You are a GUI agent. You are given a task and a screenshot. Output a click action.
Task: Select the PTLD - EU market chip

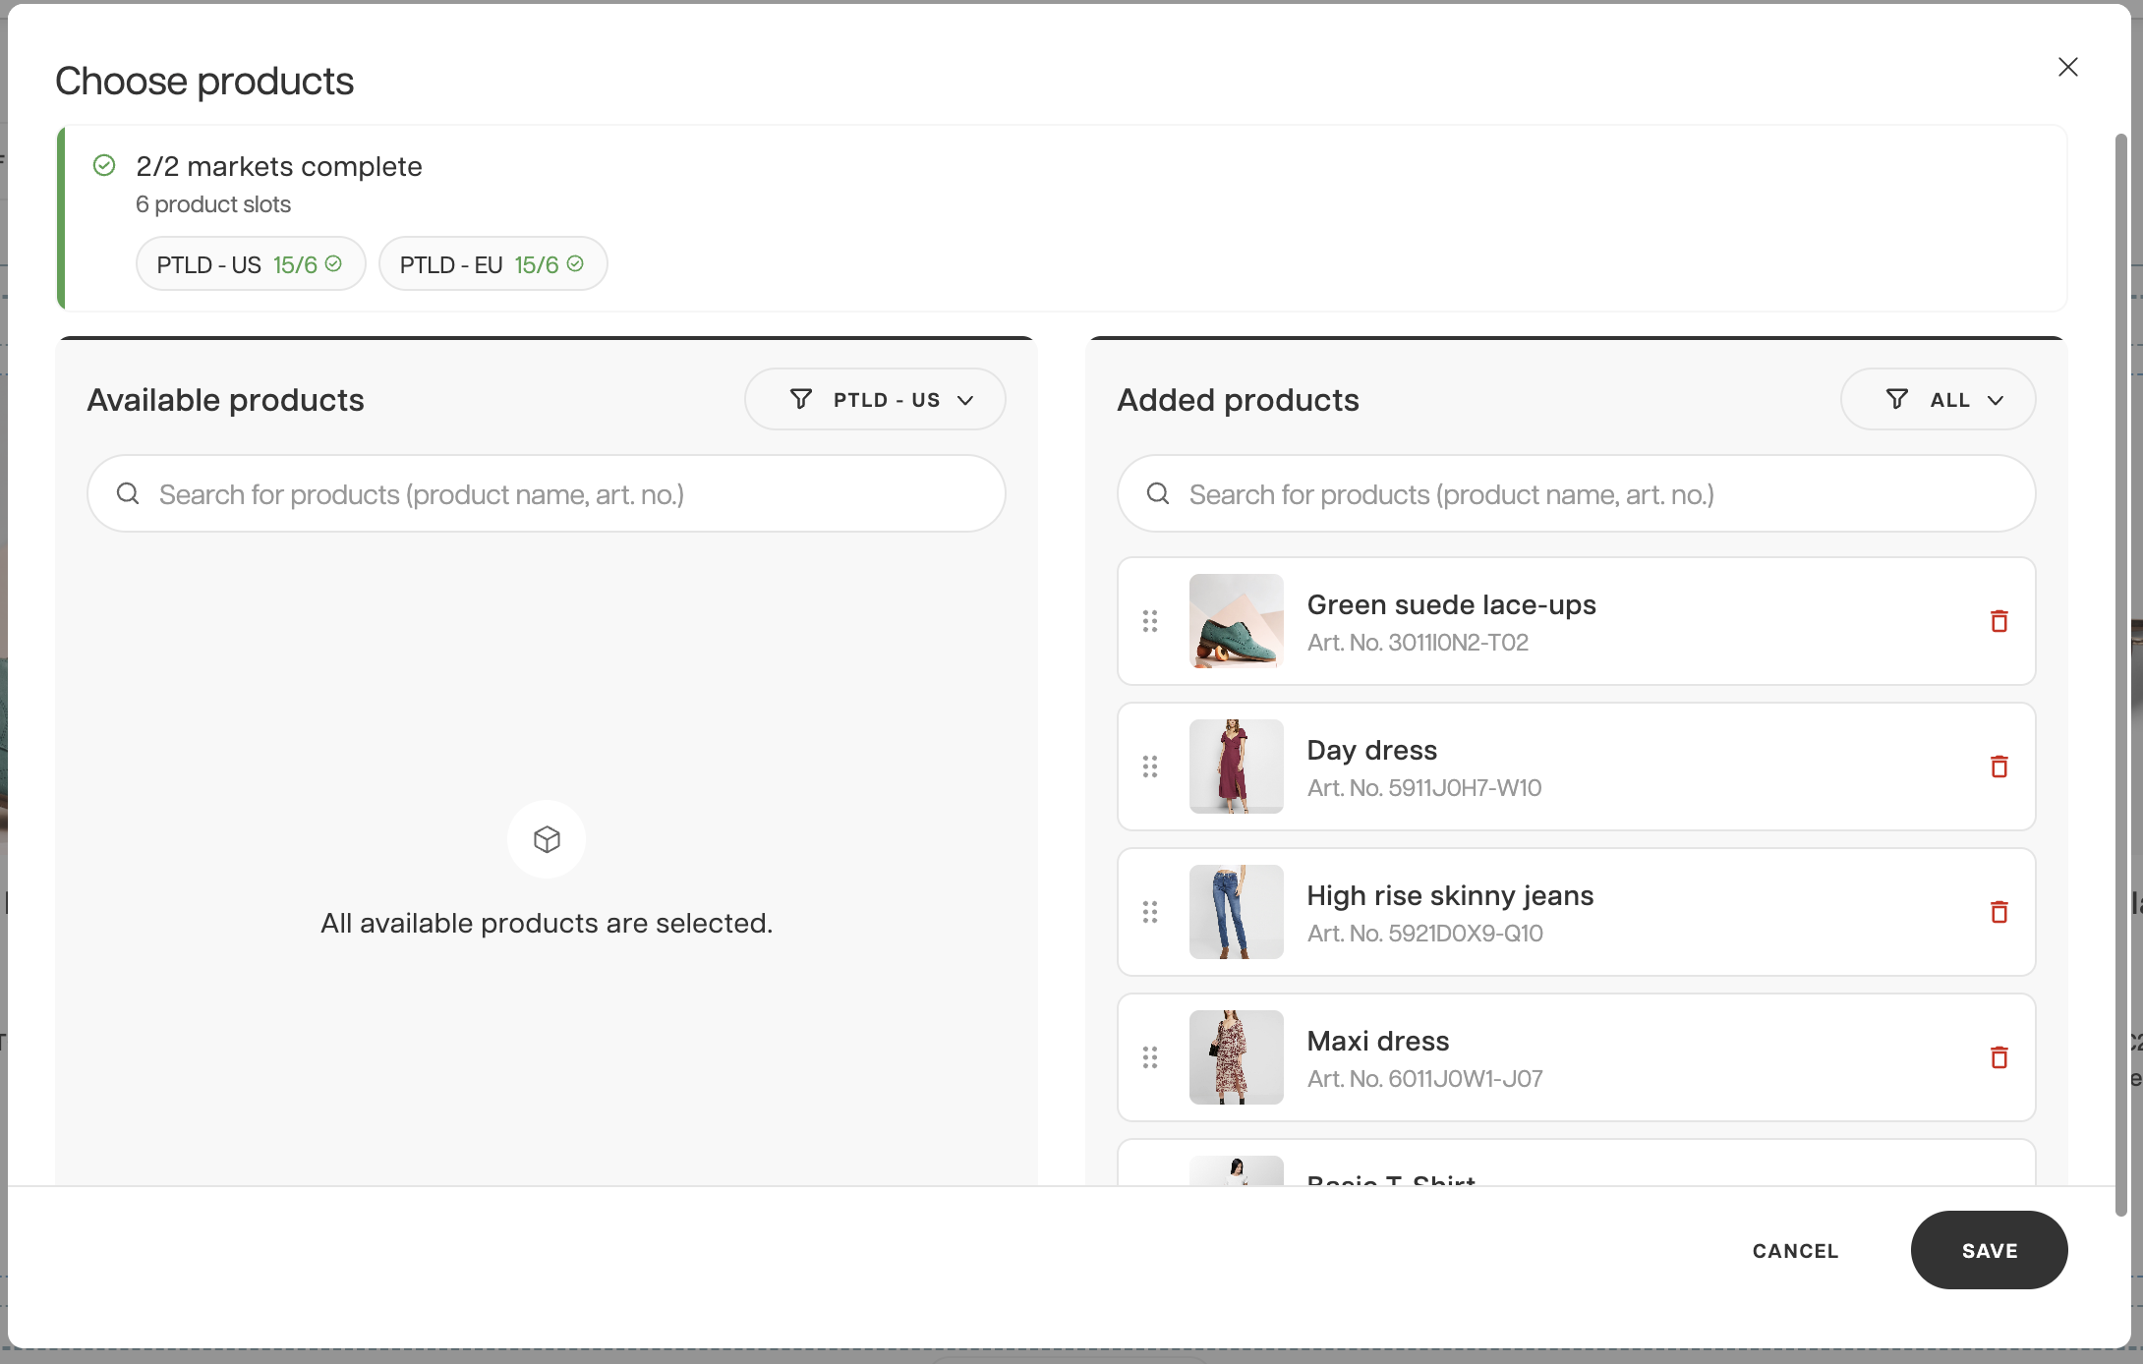[x=492, y=264]
